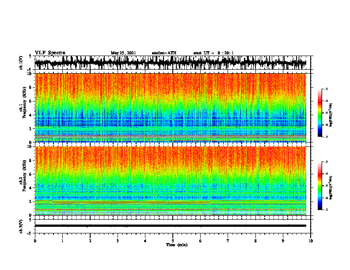Click the "ch.1(V)" waveform axis label

point(21,63)
